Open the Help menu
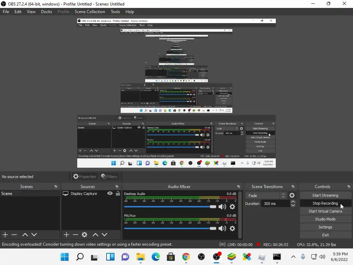This screenshot has height=265, width=353. click(130, 12)
